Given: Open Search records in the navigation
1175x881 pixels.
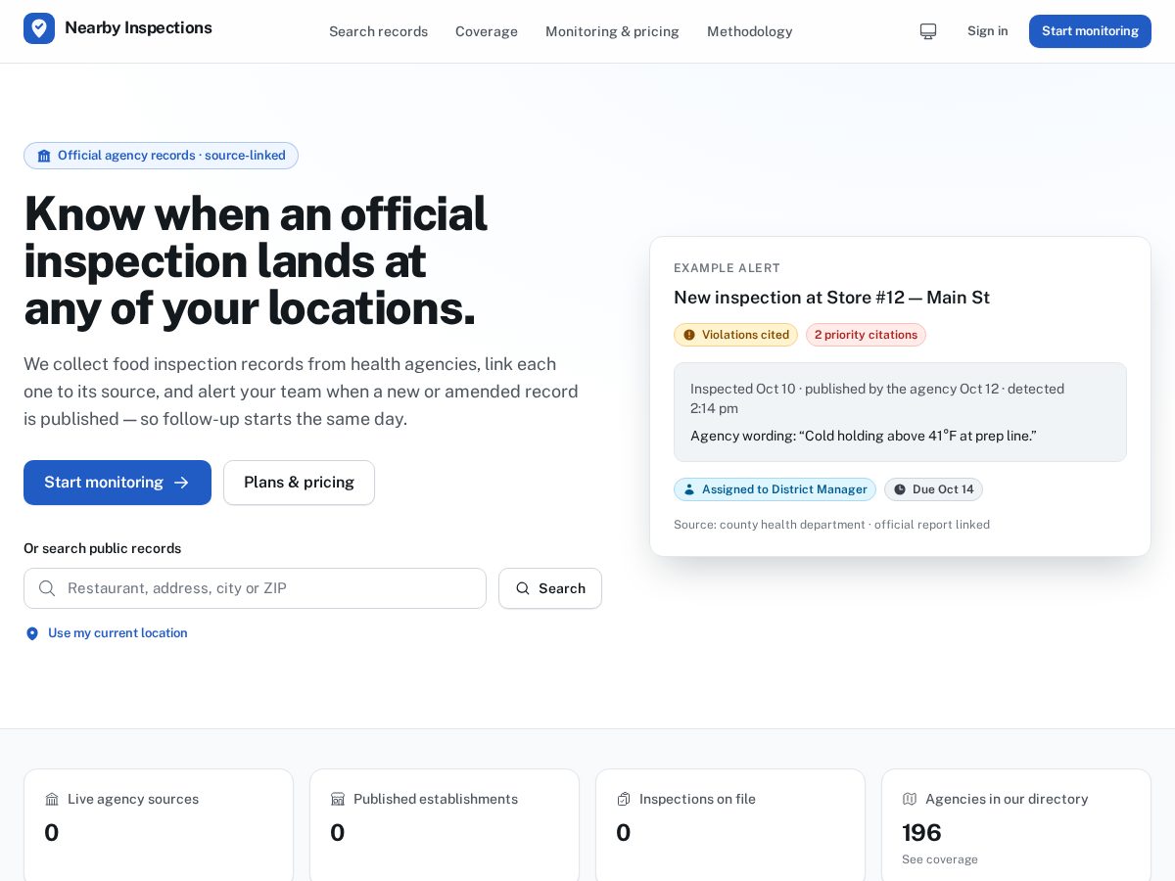Looking at the screenshot, I should click(378, 31).
